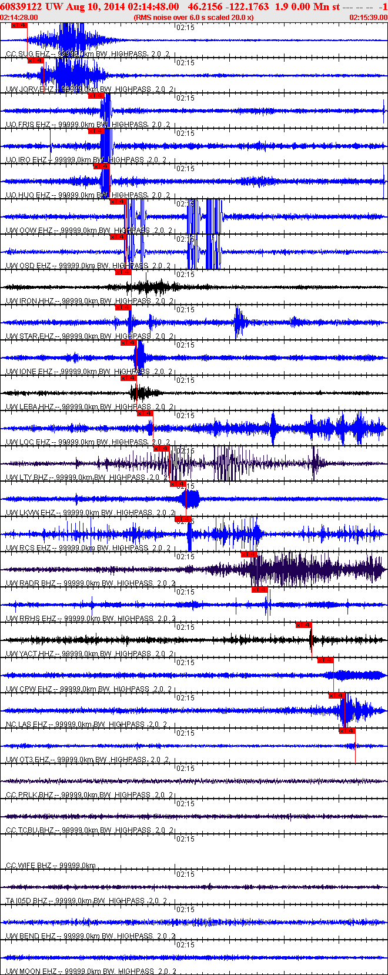This screenshot has height=975, width=388.
Task: Click the red pick marker on CPW trace
Action: (325, 660)
